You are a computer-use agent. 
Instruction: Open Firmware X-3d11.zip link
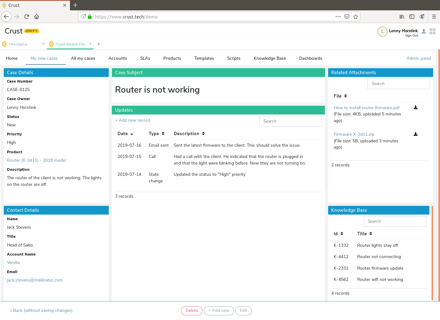tap(354, 134)
